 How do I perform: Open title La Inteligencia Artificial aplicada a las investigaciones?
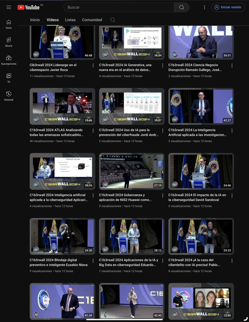coord(197,132)
